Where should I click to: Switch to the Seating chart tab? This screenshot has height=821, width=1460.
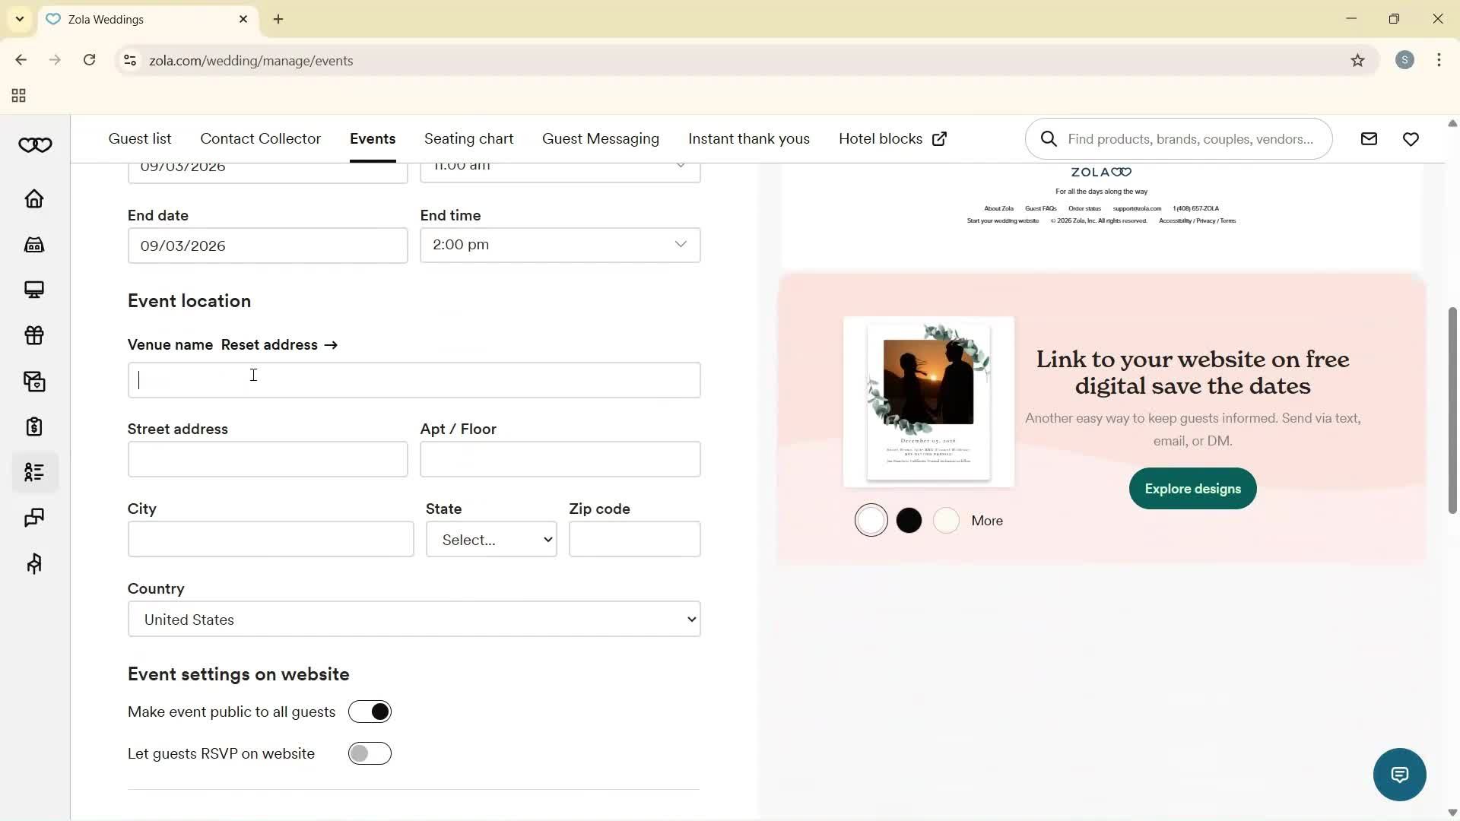click(468, 138)
